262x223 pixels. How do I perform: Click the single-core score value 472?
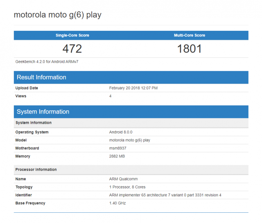click(x=72, y=49)
